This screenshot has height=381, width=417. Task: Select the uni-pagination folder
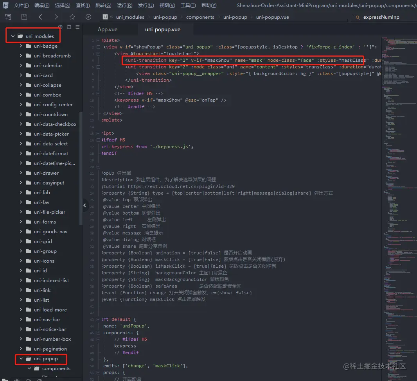coord(50,349)
